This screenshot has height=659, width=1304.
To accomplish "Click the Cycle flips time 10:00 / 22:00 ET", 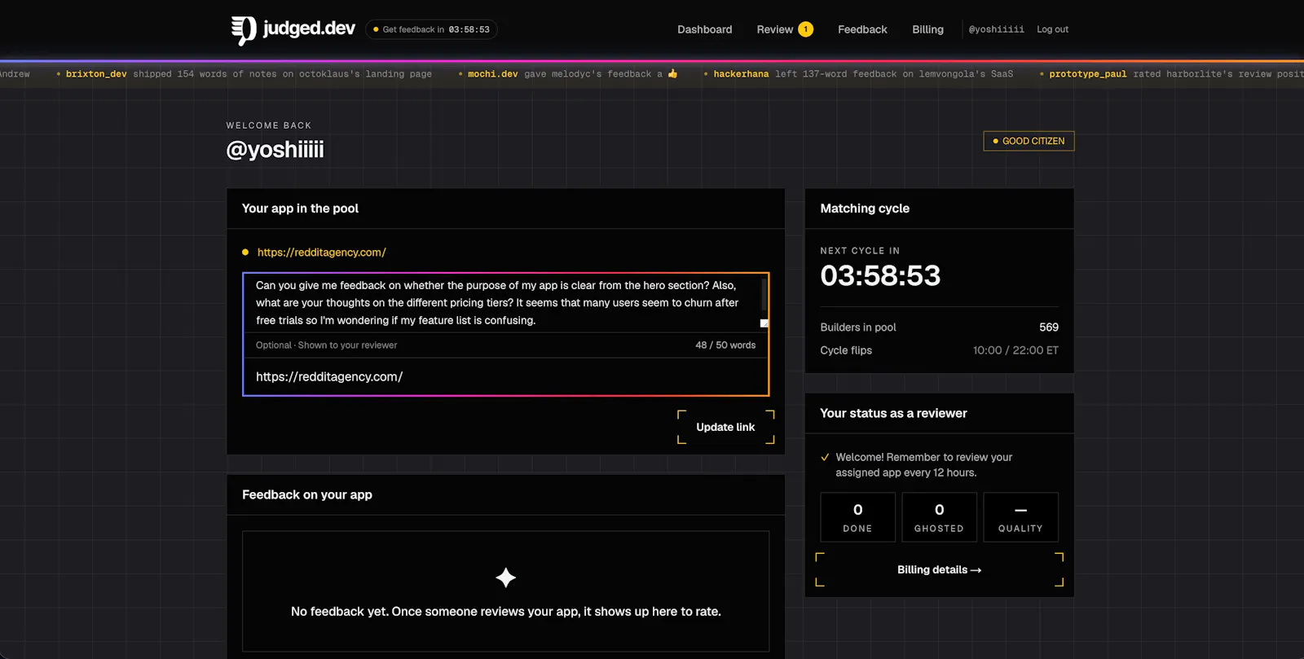I will pyautogui.click(x=1015, y=350).
